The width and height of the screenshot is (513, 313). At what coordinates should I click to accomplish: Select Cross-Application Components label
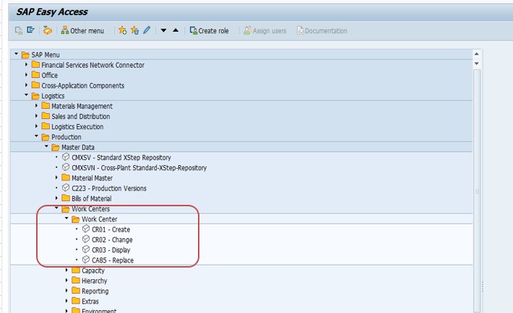(83, 86)
